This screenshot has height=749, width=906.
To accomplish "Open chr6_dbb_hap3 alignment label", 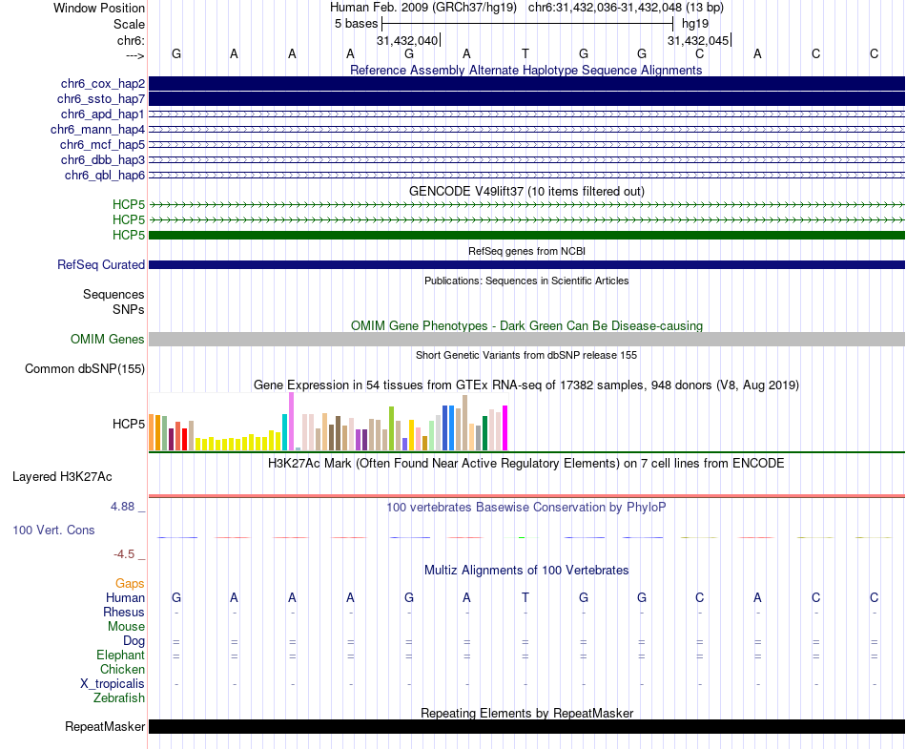I will pos(103,159).
